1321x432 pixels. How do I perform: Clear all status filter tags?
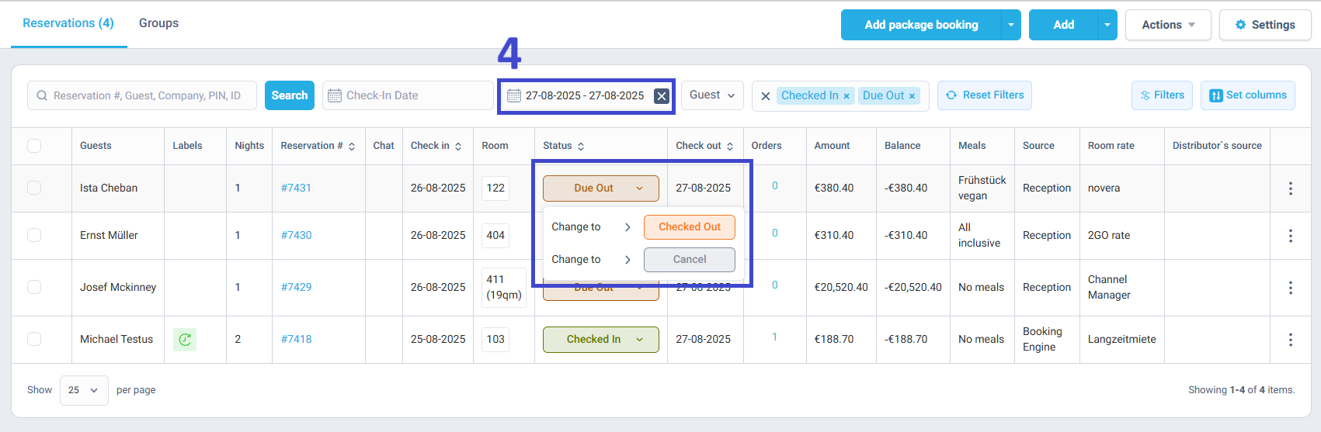pos(766,96)
